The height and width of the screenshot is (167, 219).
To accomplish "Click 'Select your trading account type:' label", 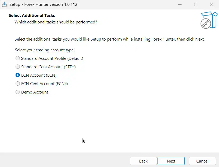I will [x=45, y=50].
